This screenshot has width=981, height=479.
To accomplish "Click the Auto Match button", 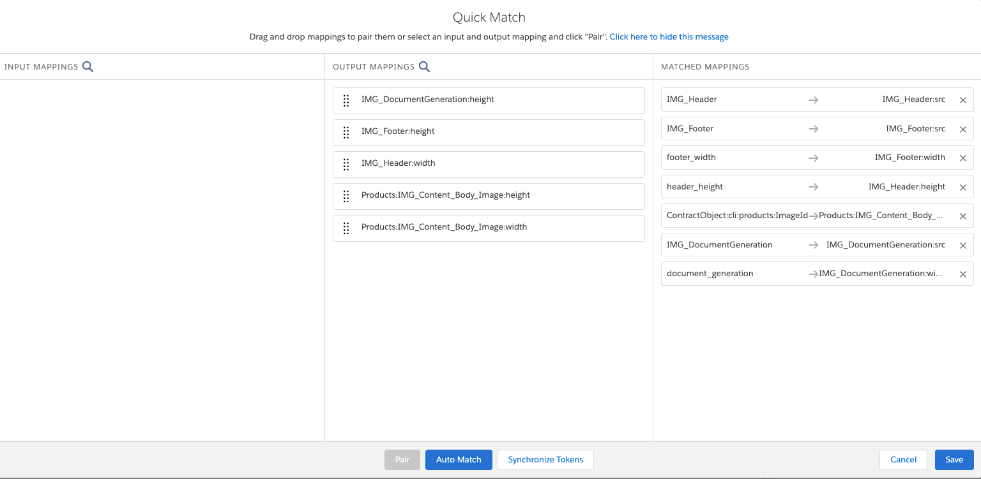I will [459, 459].
